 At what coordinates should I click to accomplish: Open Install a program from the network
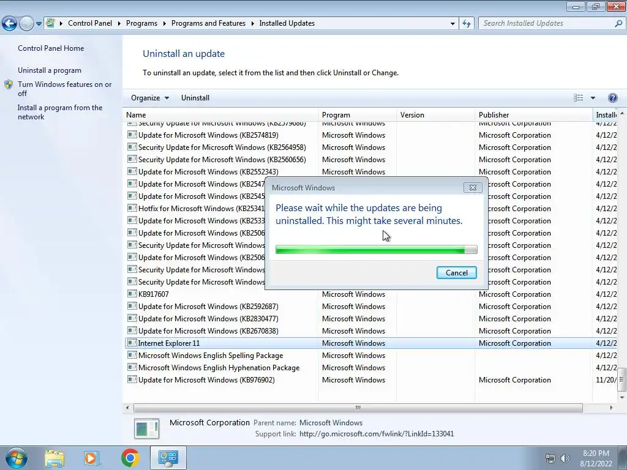60,113
